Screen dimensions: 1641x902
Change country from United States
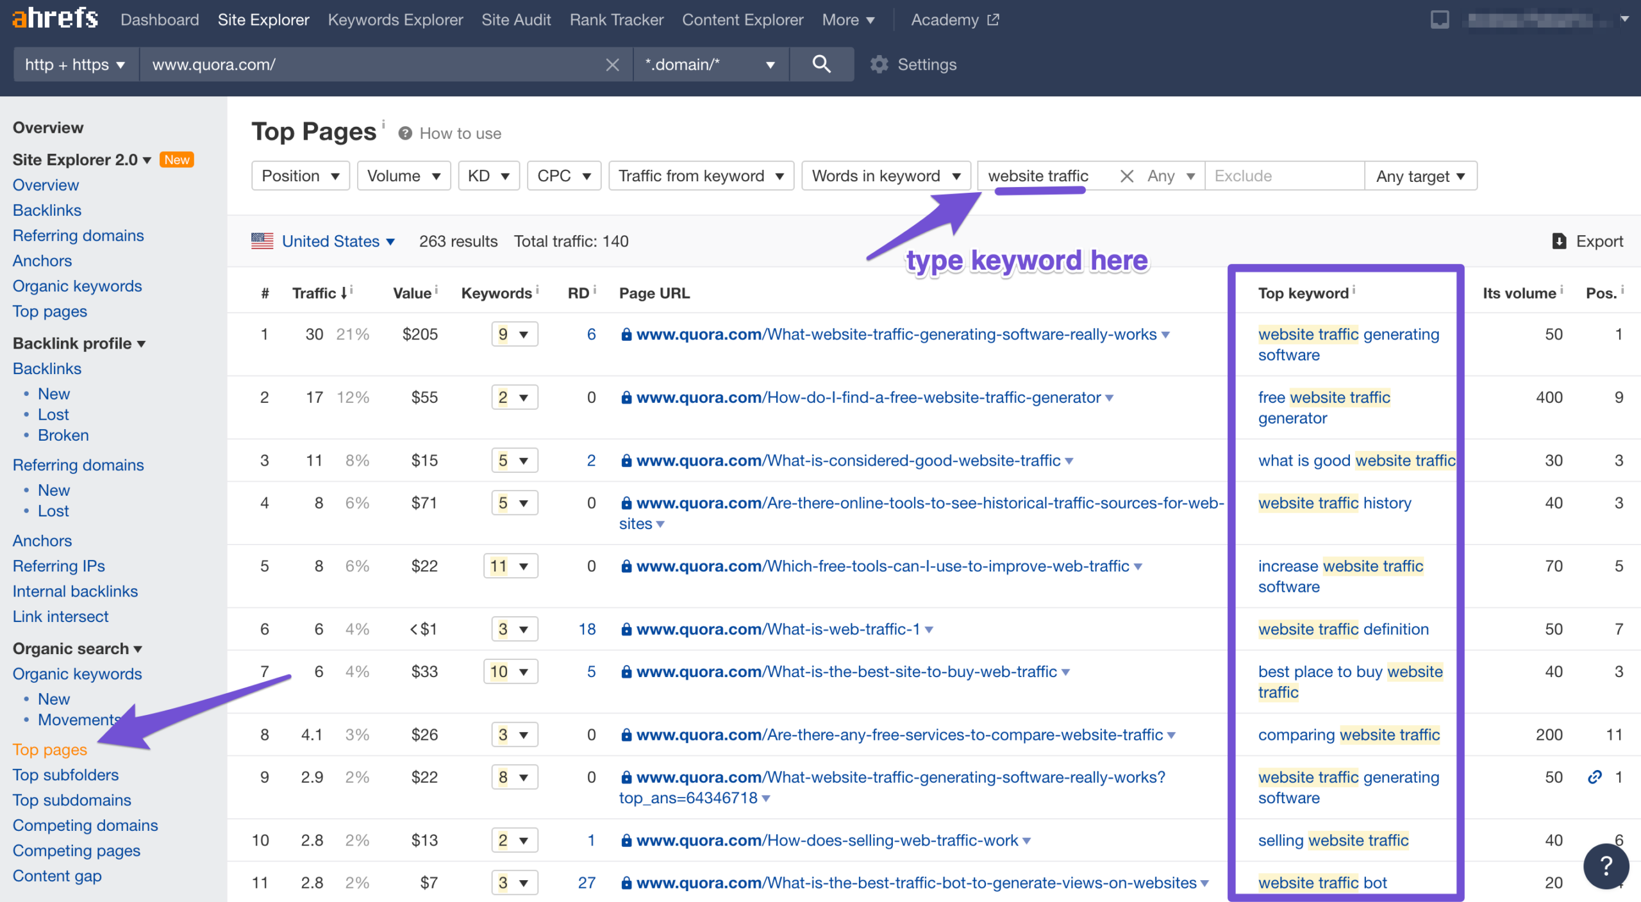coord(338,241)
